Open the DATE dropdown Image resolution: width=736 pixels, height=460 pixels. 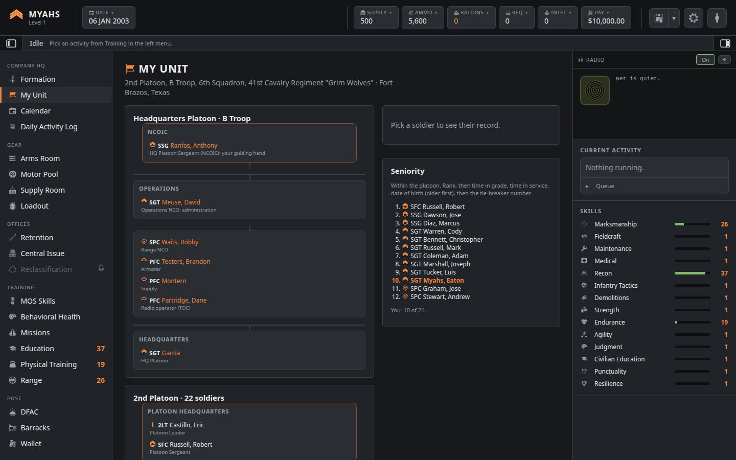point(109,17)
